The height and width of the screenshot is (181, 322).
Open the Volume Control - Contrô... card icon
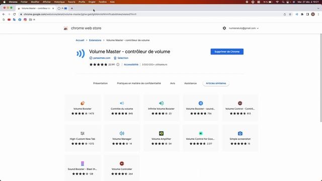pyautogui.click(x=240, y=103)
